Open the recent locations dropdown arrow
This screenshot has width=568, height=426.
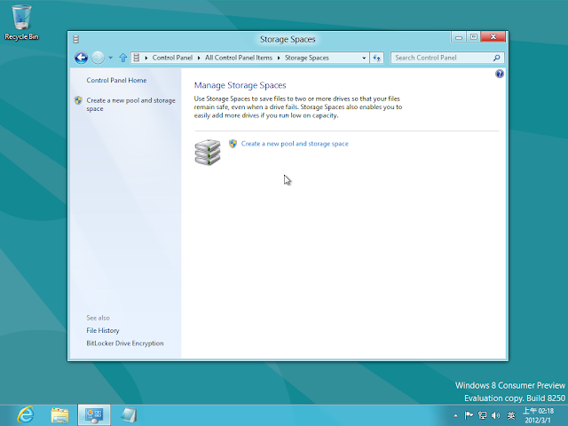coord(110,58)
